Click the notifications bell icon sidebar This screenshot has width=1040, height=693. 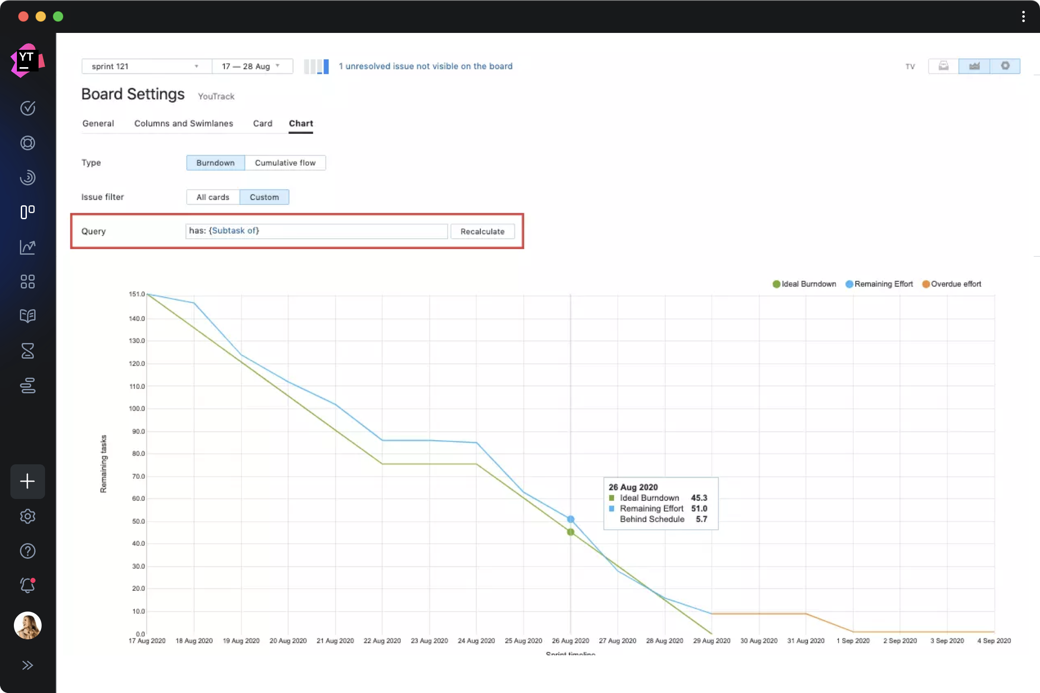[27, 585]
